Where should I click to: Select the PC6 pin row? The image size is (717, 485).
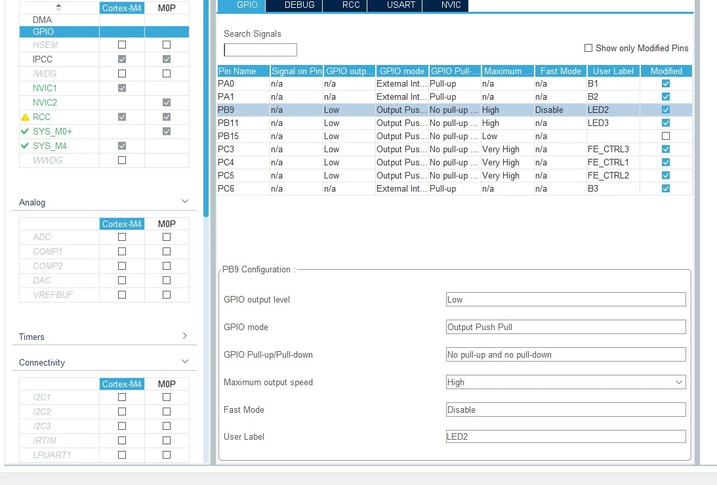coord(455,188)
